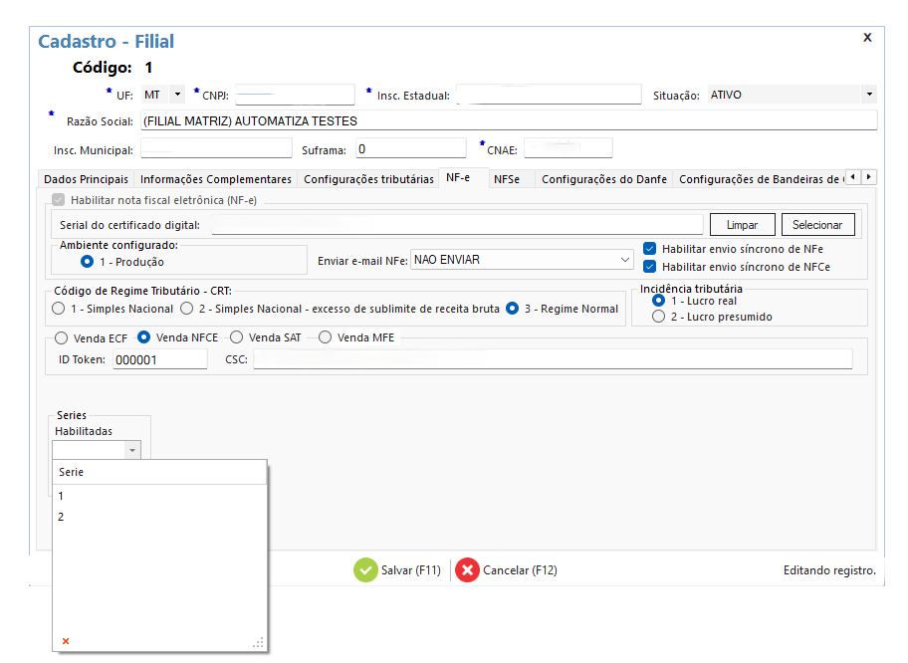The height and width of the screenshot is (663, 908).
Task: Click small red X in Serie dropdown list
Action: pos(66,641)
